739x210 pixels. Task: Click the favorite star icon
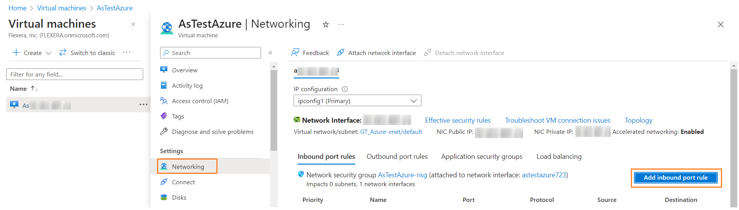point(326,25)
